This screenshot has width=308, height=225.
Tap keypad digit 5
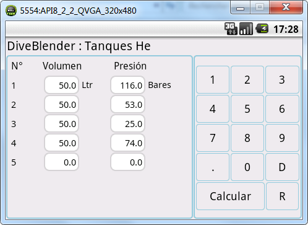(x=247, y=109)
